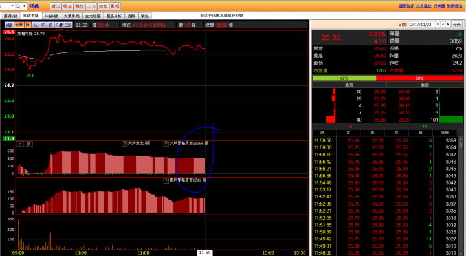This screenshot has width=466, height=256.
Task: Select trade row at 11:59:56
Action: [385, 140]
